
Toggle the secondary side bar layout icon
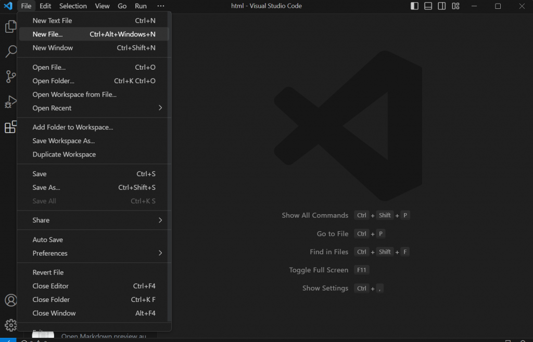click(441, 6)
